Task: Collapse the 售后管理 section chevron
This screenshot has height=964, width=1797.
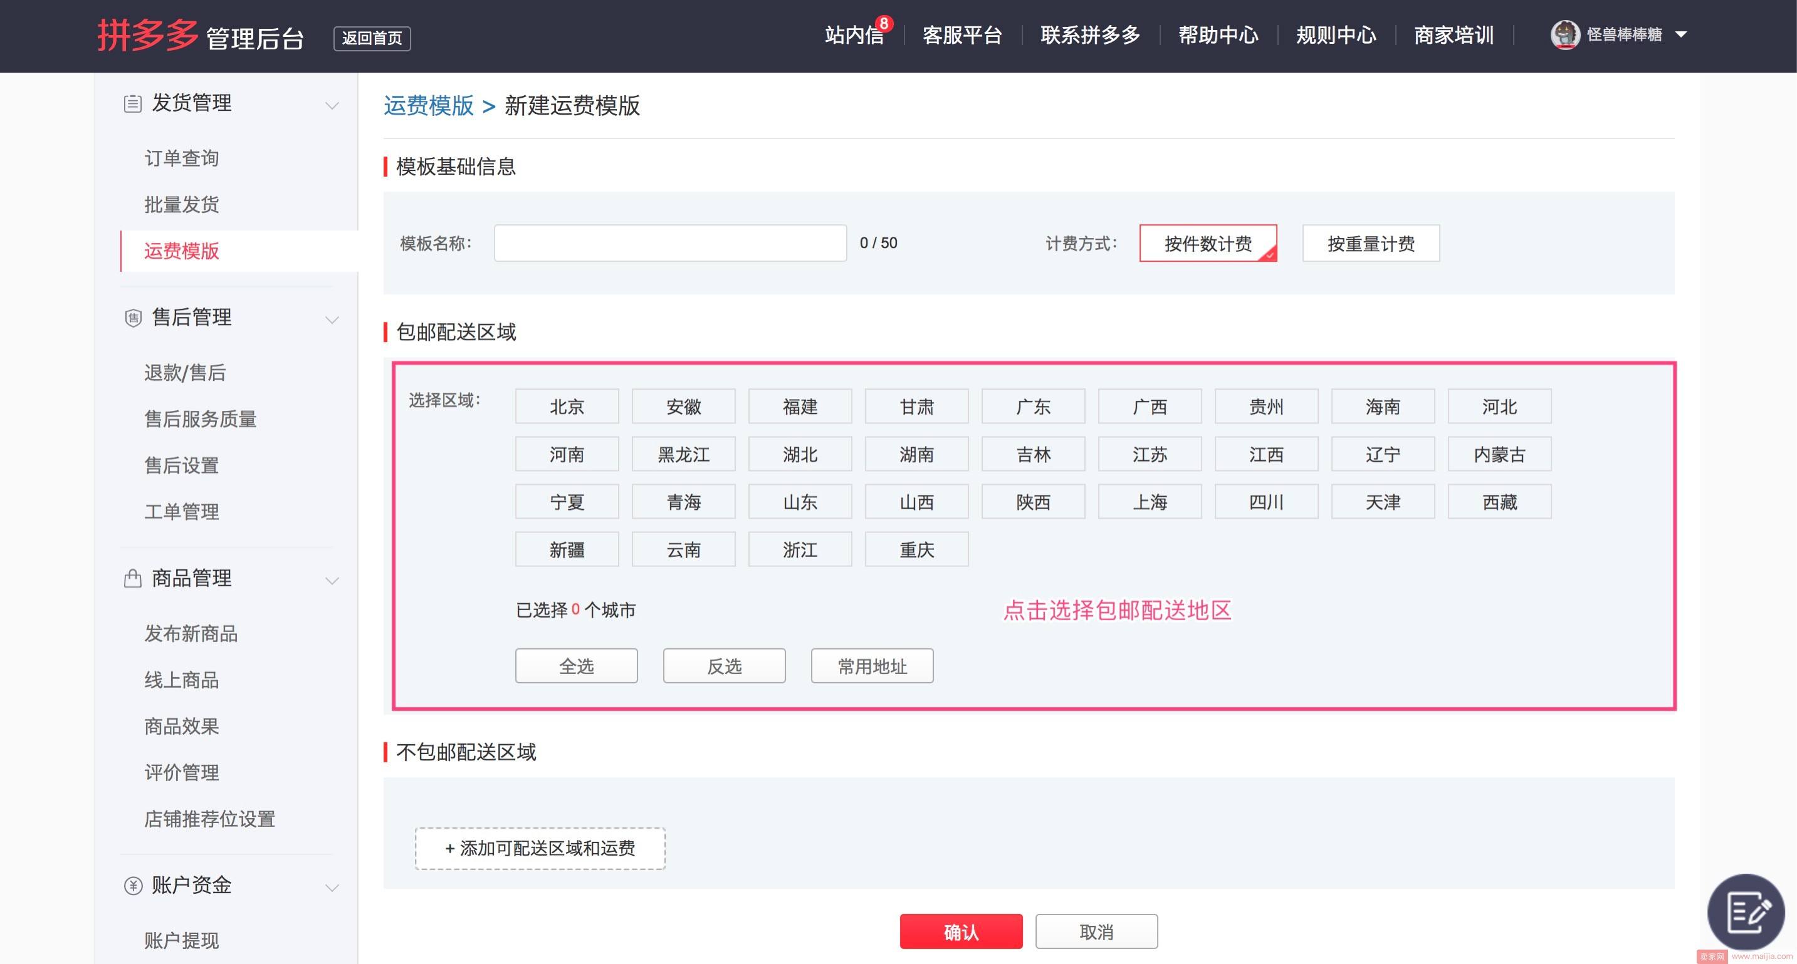Action: click(332, 319)
